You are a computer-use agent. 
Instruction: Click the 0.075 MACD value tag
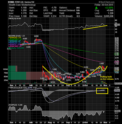coord(117,90)
